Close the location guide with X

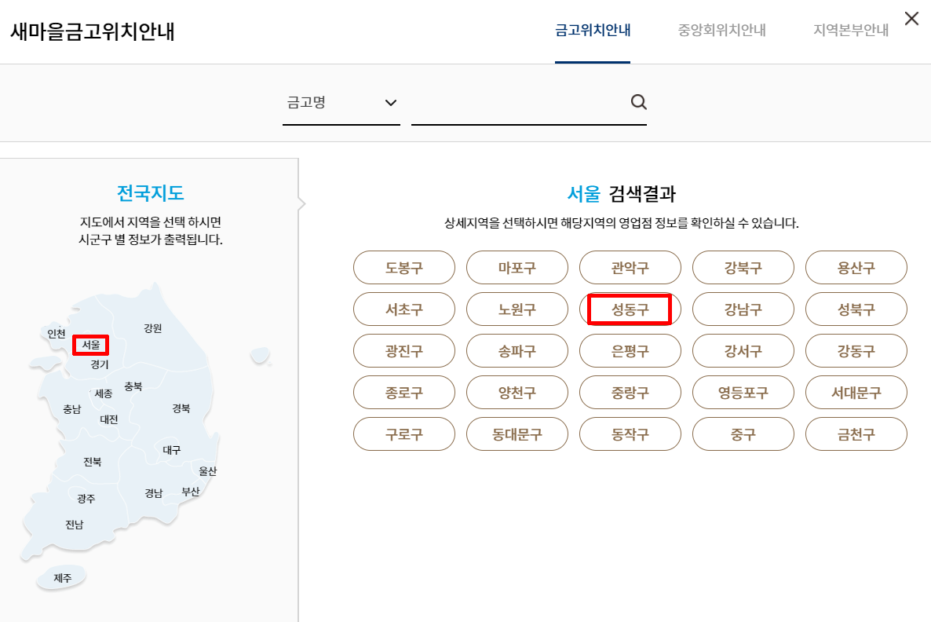click(x=911, y=18)
